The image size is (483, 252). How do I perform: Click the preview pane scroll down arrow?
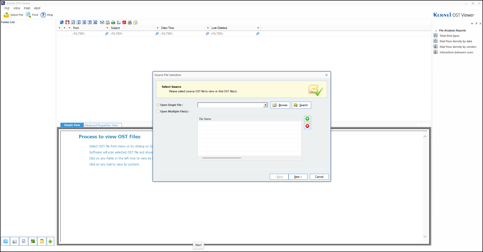pos(425,236)
